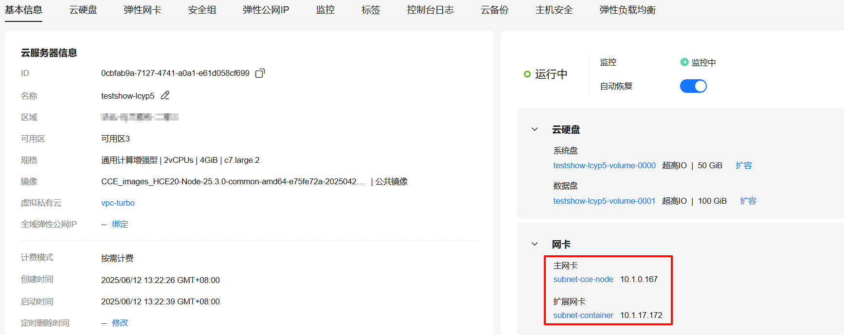844x335 pixels.
Task: Click 修改 next to 定时删除时间
Action: coord(120,323)
